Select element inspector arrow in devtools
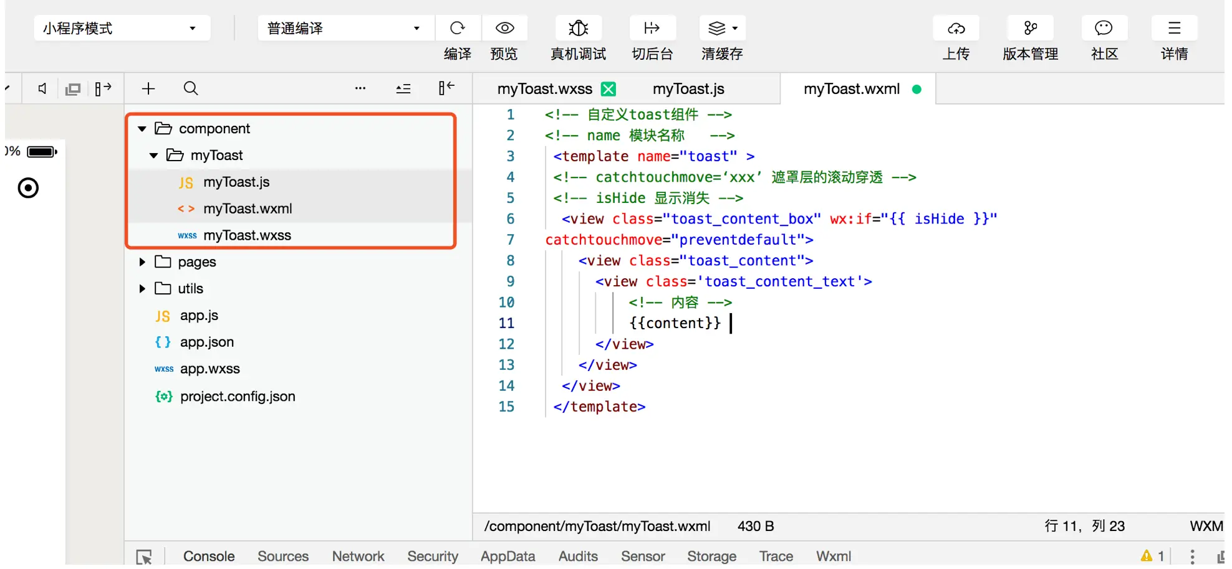1232x569 pixels. [145, 557]
